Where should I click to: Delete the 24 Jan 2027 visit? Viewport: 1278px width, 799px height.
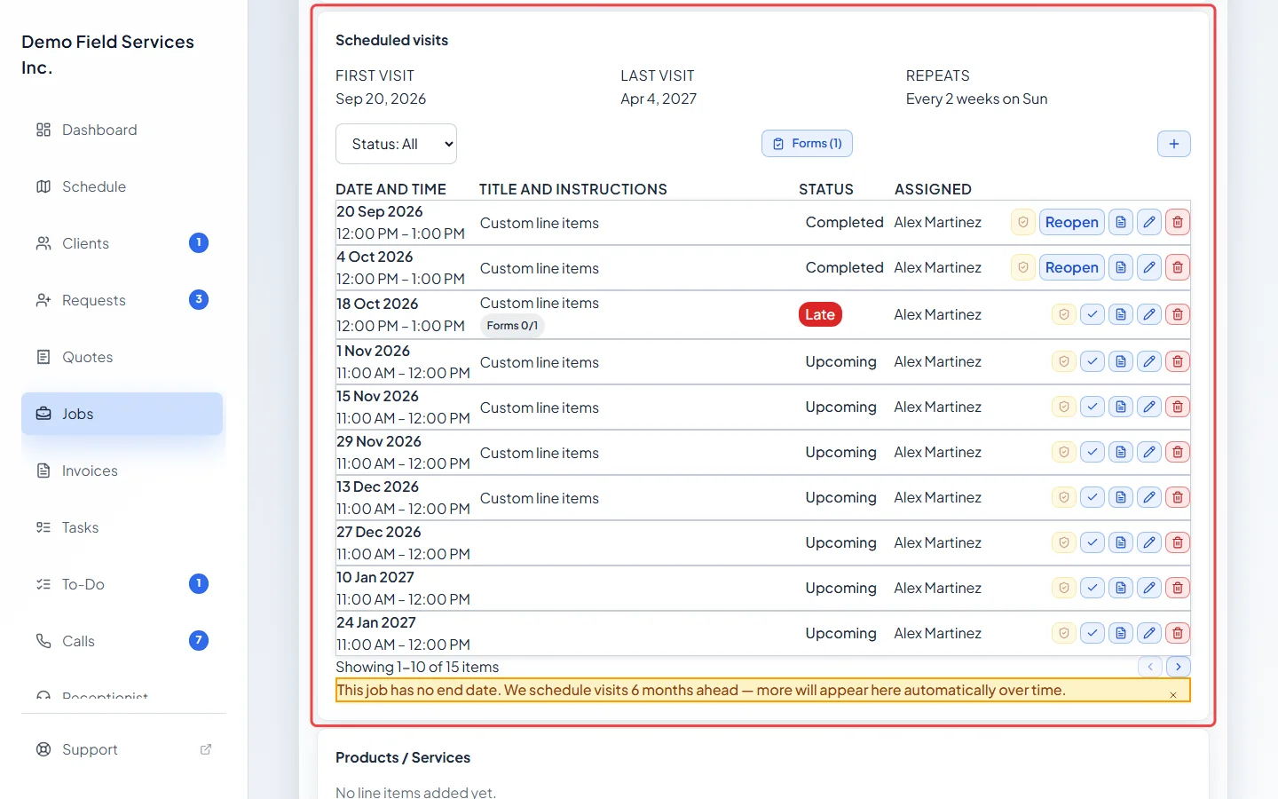1178,633
